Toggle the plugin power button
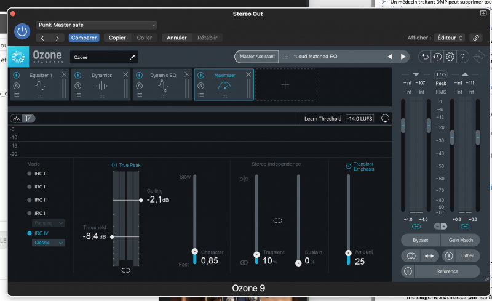 22,31
